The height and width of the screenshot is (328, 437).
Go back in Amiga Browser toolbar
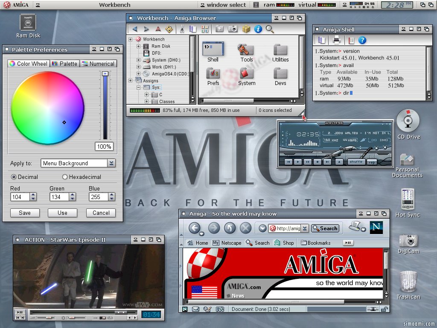(135, 29)
